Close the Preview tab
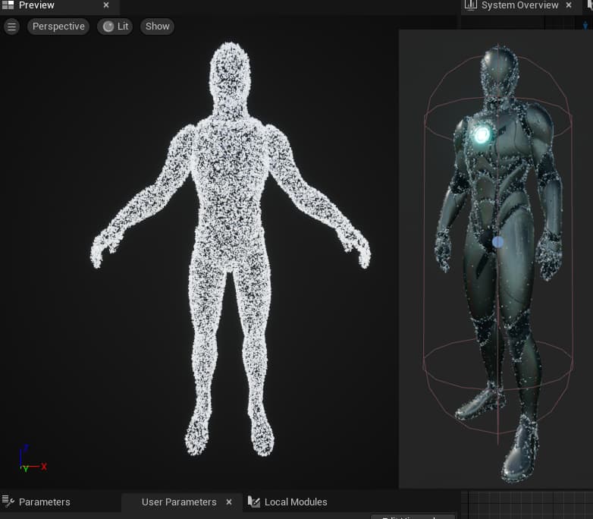The width and height of the screenshot is (593, 519). click(x=106, y=5)
